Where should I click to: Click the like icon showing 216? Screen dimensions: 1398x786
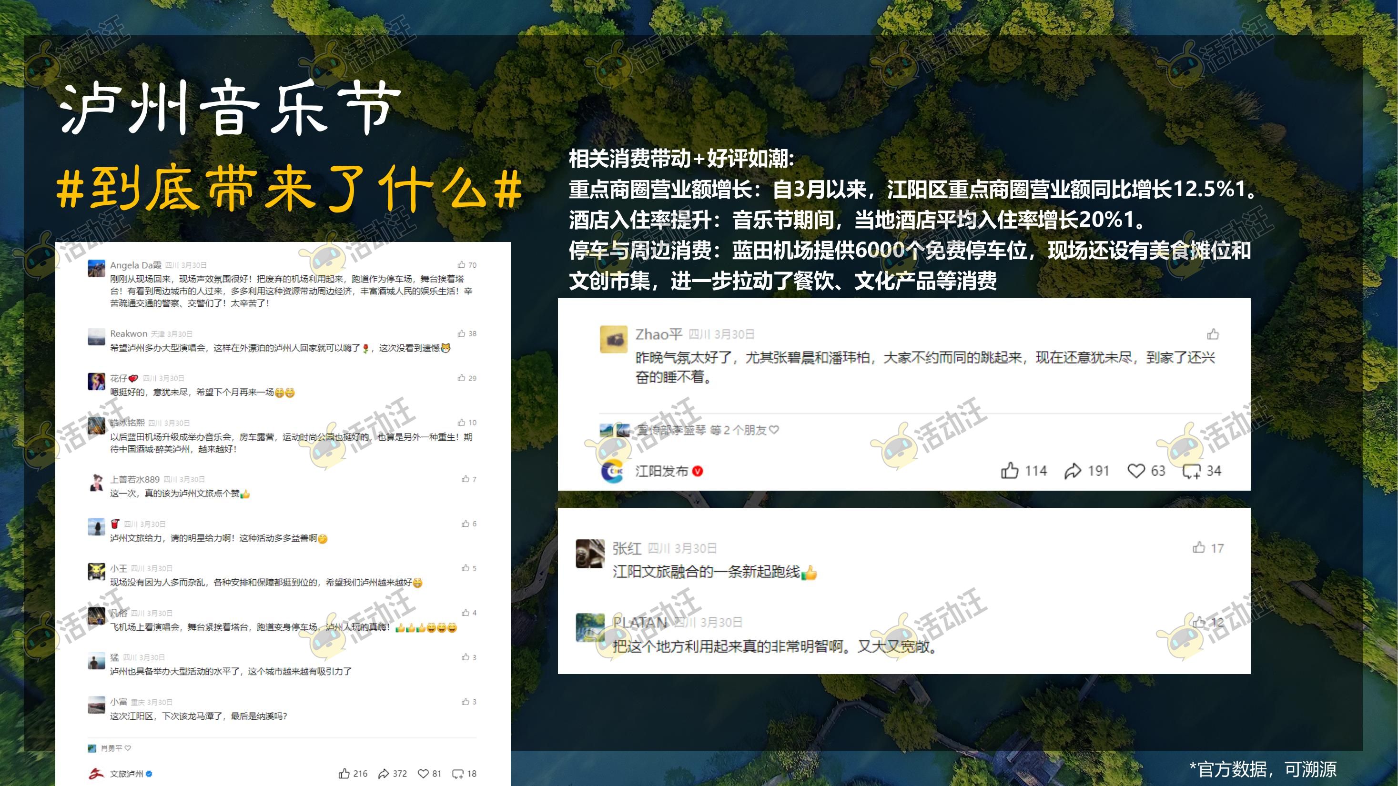[x=344, y=774]
